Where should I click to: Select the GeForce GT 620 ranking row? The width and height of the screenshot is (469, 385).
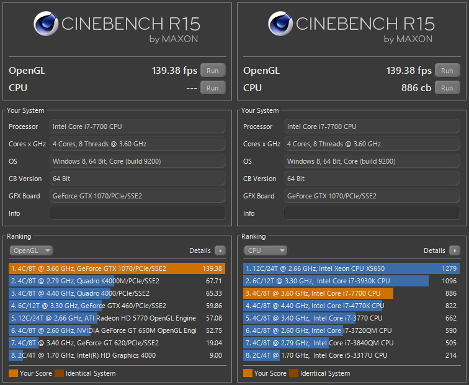coord(117,343)
